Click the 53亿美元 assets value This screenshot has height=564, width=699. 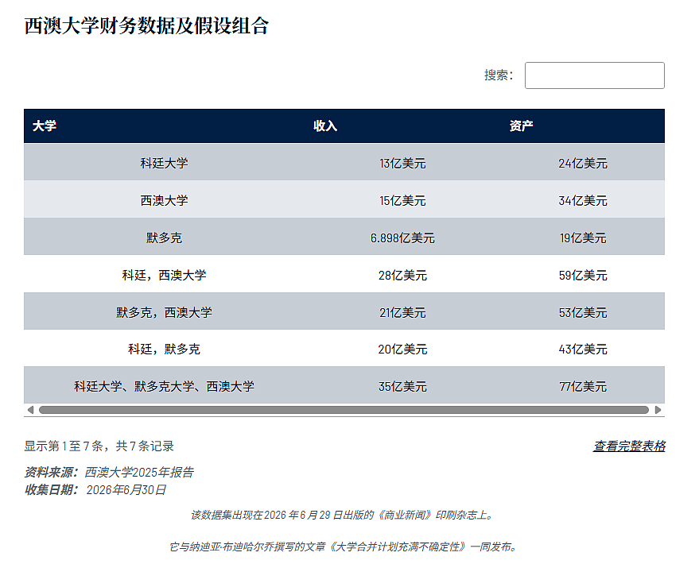pyautogui.click(x=583, y=313)
